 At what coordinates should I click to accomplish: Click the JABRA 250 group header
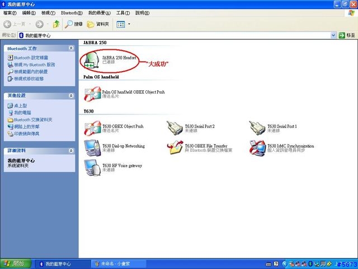point(95,43)
